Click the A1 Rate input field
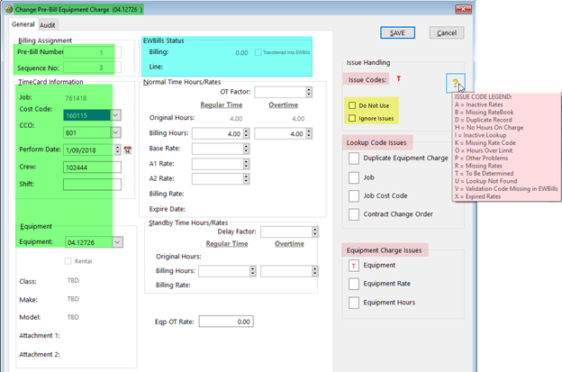The width and height of the screenshot is (562, 372). [218, 164]
